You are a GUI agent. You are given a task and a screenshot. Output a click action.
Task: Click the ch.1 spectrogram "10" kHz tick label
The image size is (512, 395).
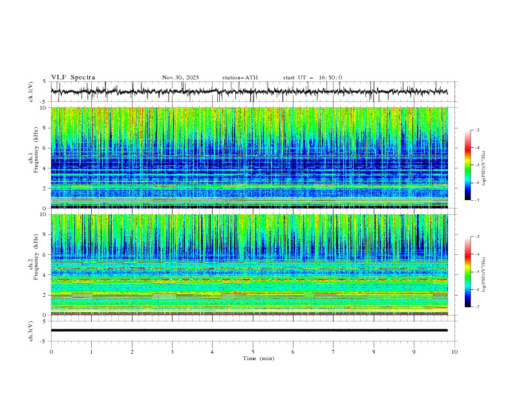(x=44, y=108)
